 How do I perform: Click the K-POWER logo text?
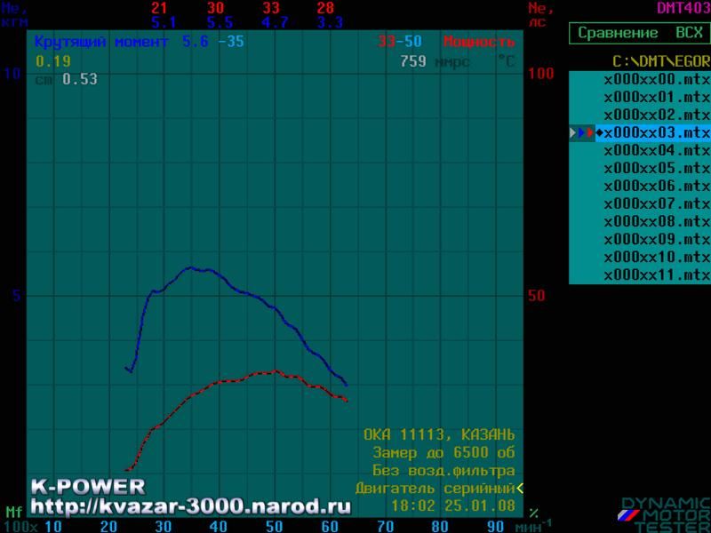(88, 486)
